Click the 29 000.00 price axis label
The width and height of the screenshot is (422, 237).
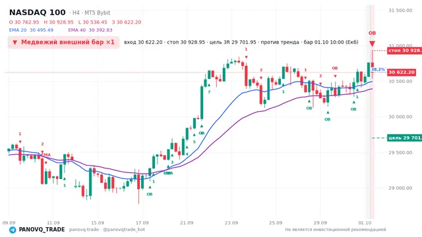click(x=400, y=188)
